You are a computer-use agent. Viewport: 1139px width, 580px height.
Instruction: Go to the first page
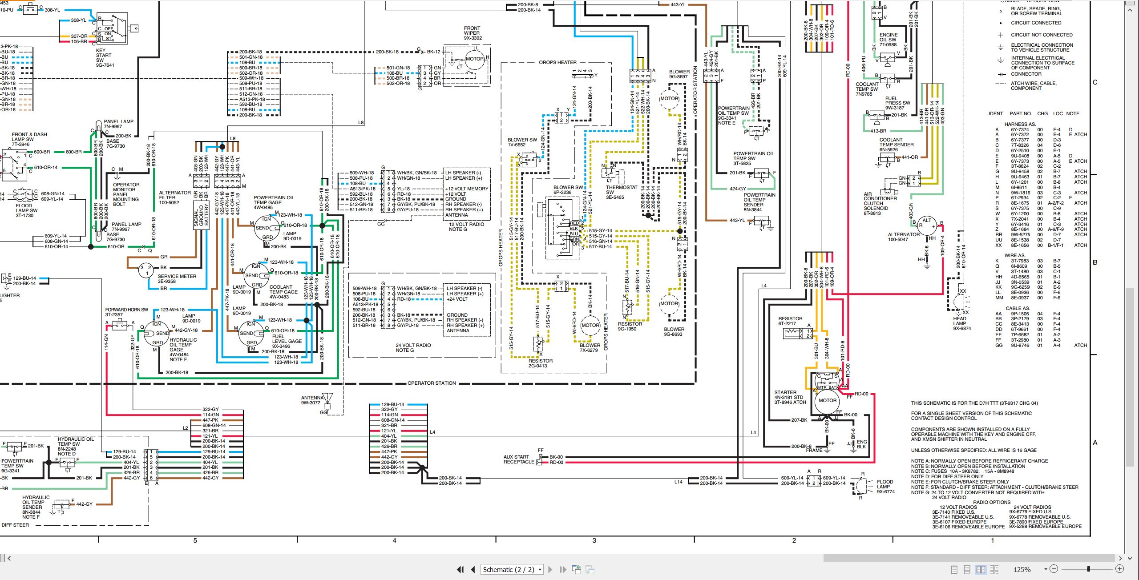click(460, 569)
